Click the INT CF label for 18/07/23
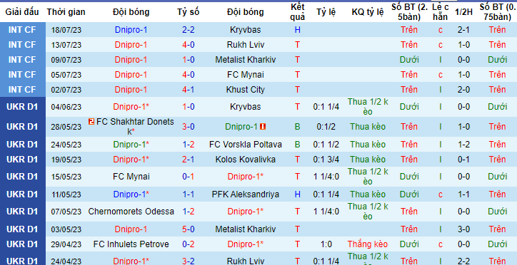This screenshot has width=517, height=265. tap(22, 30)
